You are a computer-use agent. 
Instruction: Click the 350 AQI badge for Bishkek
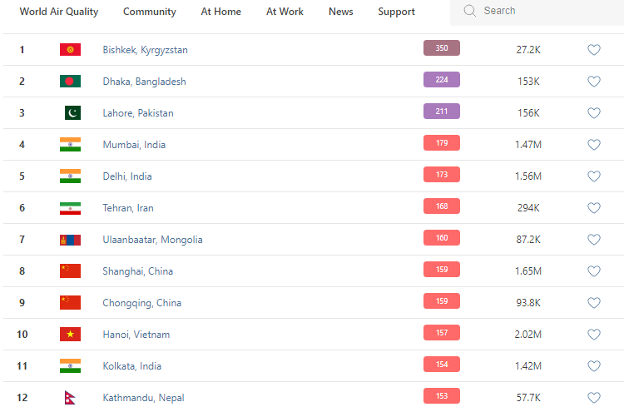pyautogui.click(x=441, y=48)
